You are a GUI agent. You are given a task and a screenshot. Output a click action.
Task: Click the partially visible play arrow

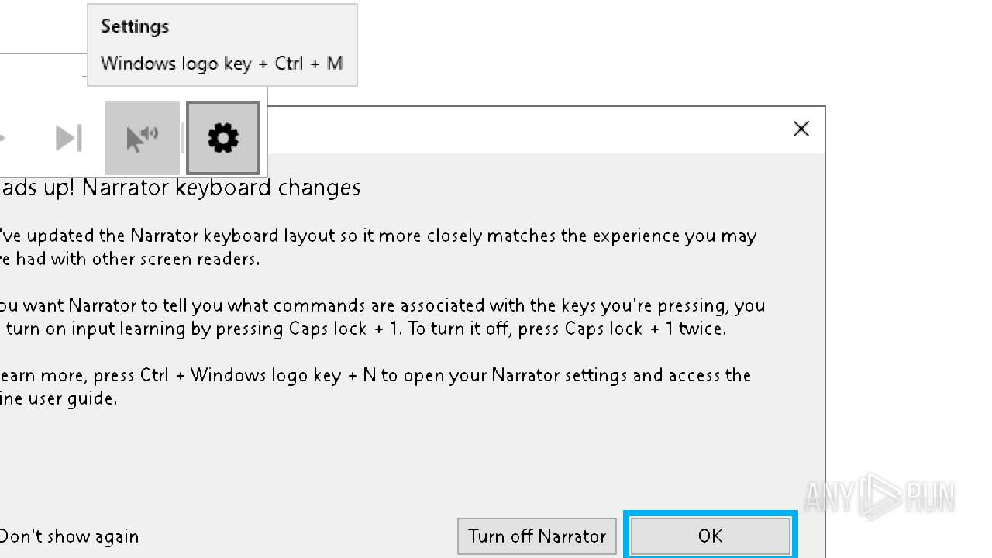(2, 139)
